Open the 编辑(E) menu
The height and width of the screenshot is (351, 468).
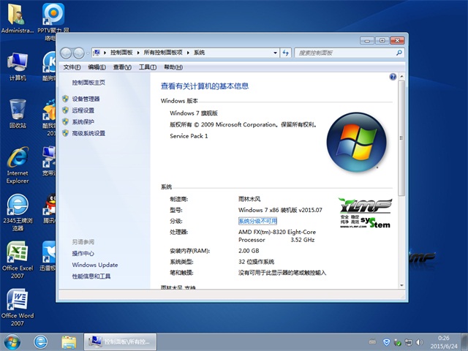(97, 67)
